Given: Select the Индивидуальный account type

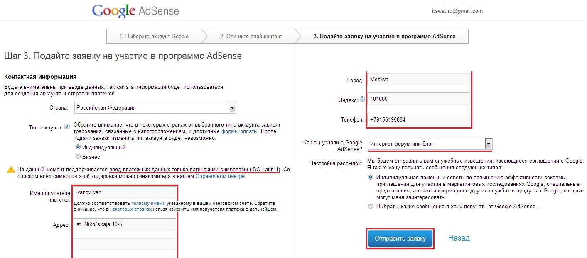Looking at the screenshot, I should tap(78, 147).
